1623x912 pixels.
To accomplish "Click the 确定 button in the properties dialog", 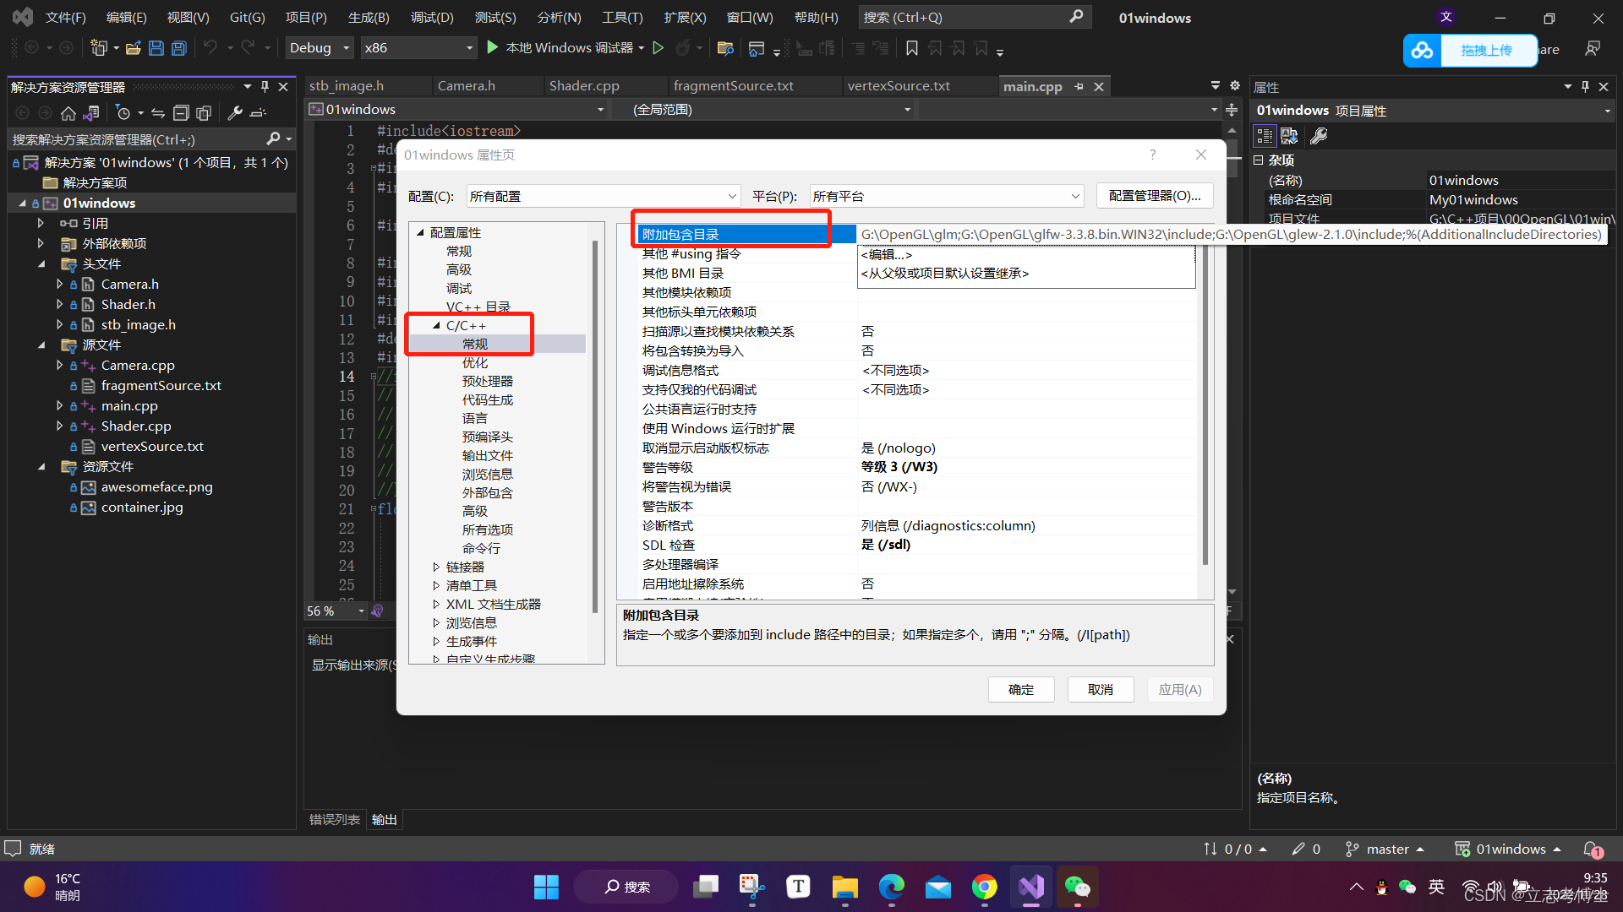I will (x=1021, y=689).
